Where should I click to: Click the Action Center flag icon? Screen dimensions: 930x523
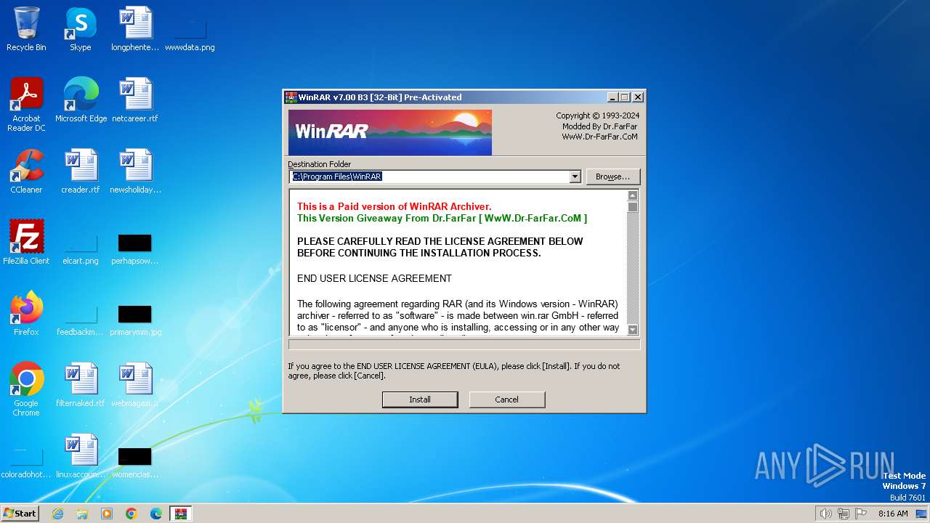tap(861, 514)
